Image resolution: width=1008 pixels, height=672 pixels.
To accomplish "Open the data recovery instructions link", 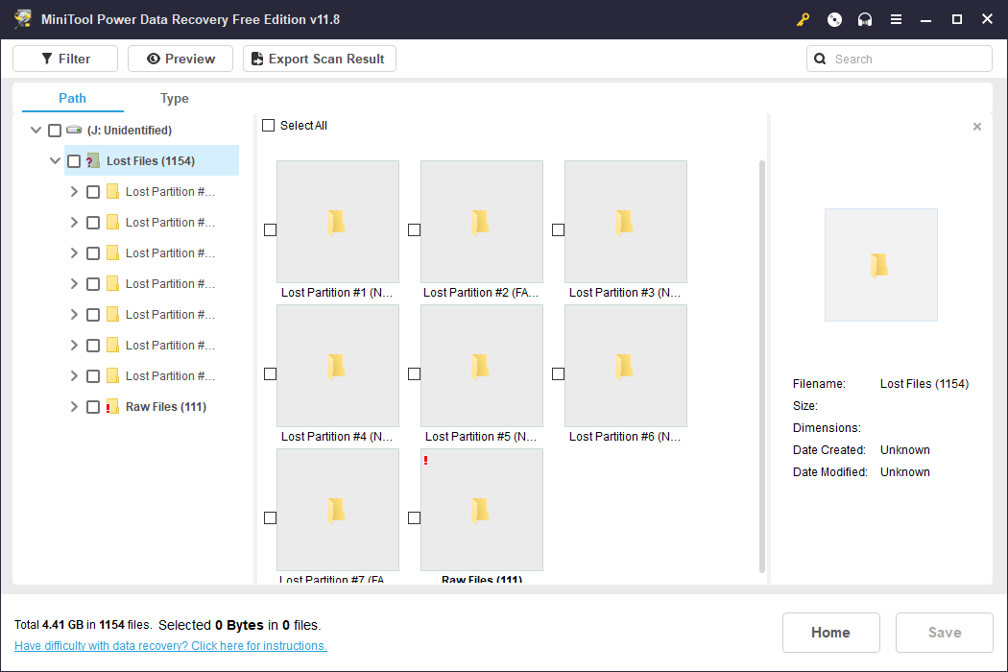I will 170,646.
